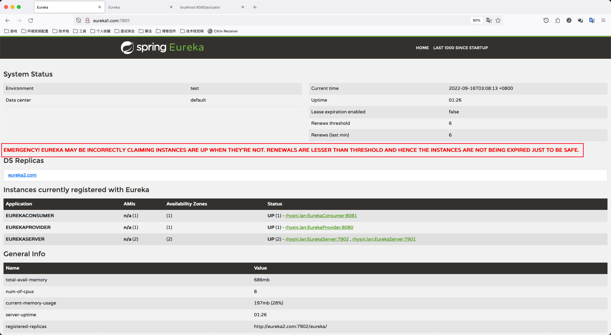
Task: Open the HOME navigation link
Action: (x=422, y=48)
